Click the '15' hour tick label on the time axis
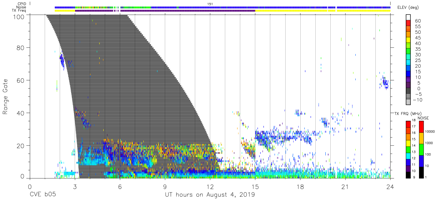 tap(255, 186)
